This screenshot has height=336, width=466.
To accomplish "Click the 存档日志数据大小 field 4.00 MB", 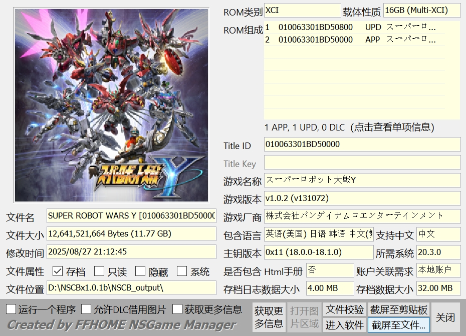I will coord(330,288).
